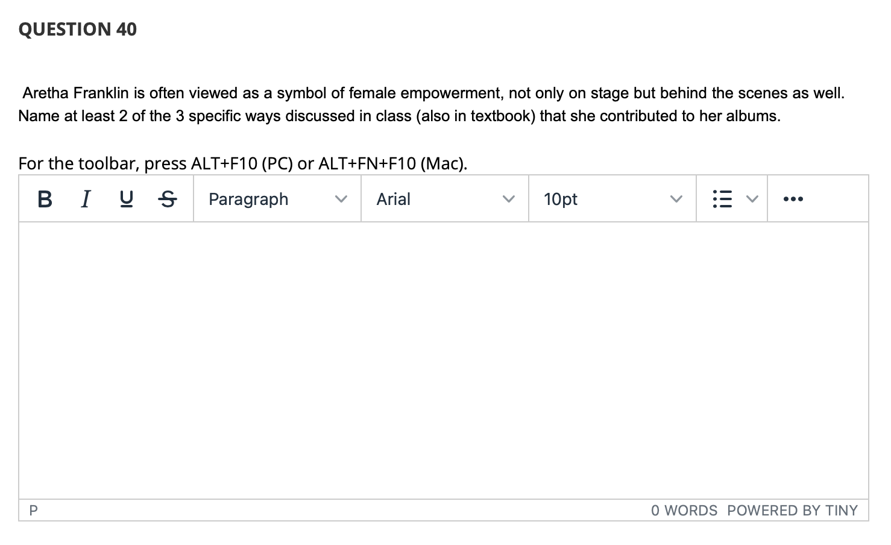The width and height of the screenshot is (891, 545).
Task: Click the P element path in status bar
Action: (33, 511)
